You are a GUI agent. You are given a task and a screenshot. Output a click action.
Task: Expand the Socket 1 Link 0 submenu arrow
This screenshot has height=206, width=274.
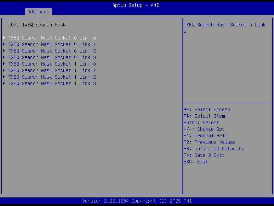[4, 64]
